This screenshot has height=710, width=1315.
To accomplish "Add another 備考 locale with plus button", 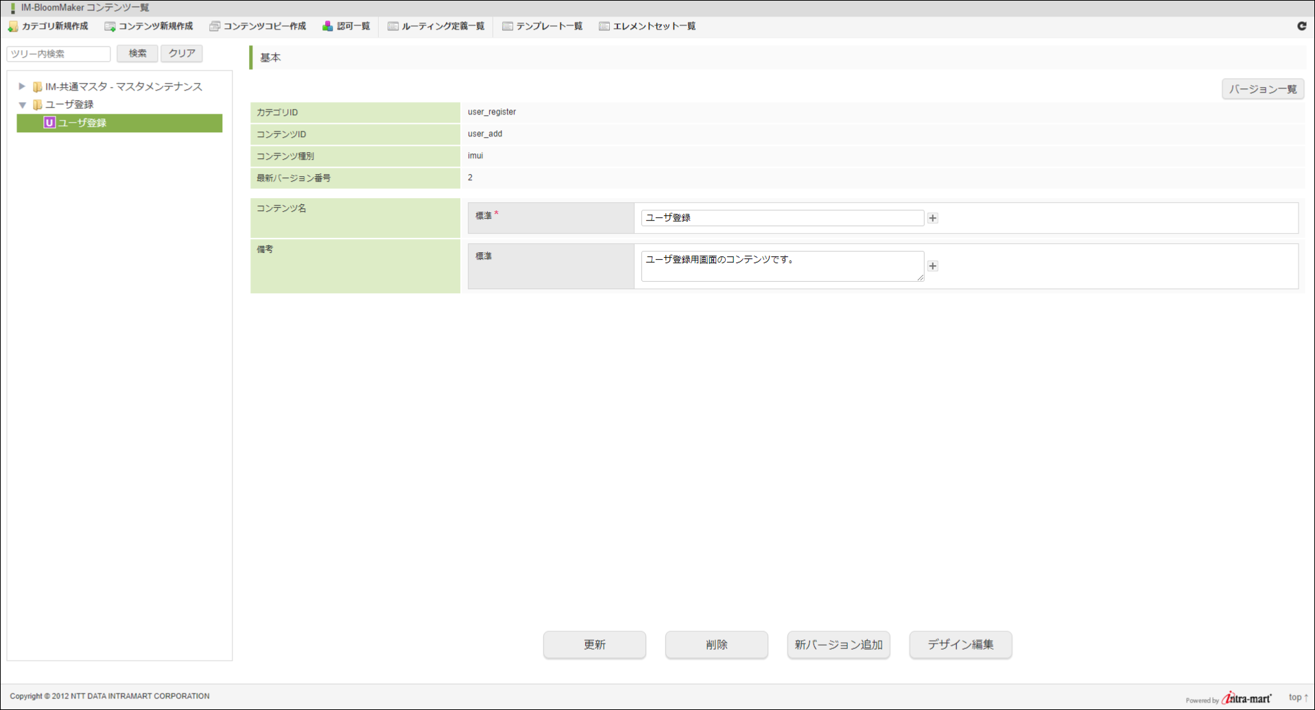I will 933,266.
